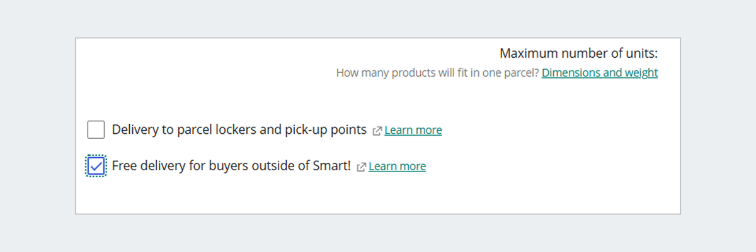Click the word 'weight' in the teal link
This screenshot has height=252, width=756.
641,73
